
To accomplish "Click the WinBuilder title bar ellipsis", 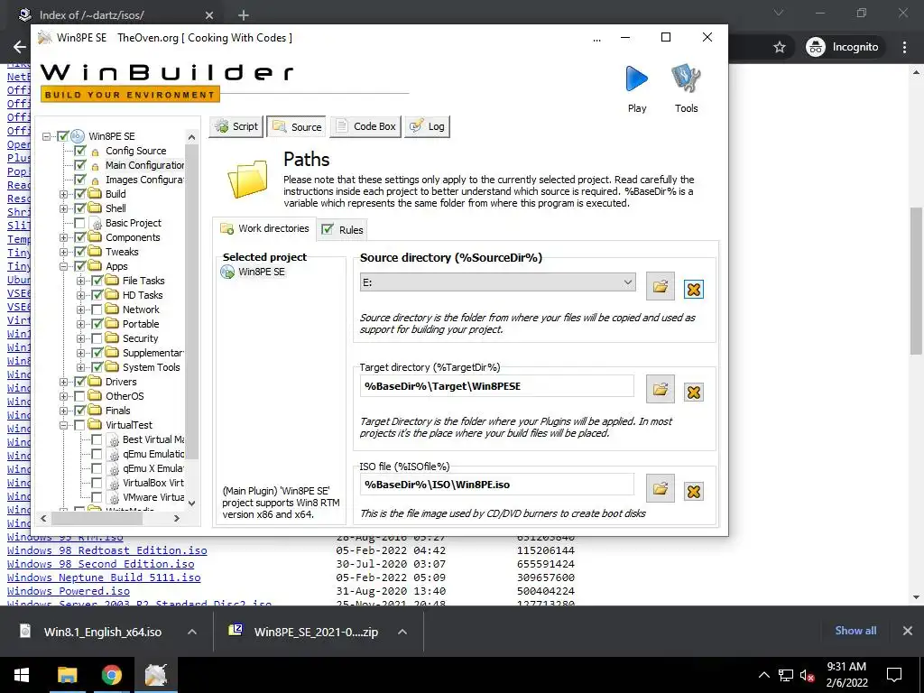I will (x=597, y=39).
